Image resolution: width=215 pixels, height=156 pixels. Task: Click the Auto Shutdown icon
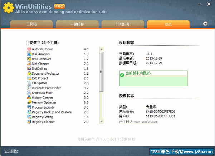tap(29, 49)
